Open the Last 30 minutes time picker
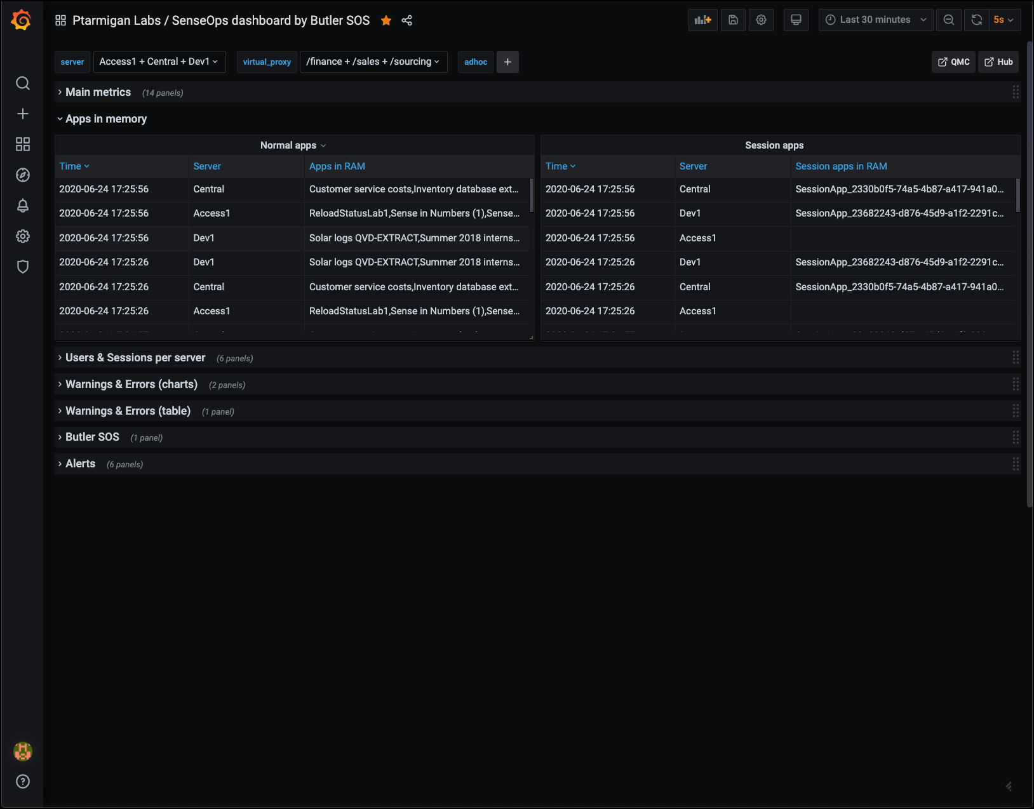 coord(875,20)
